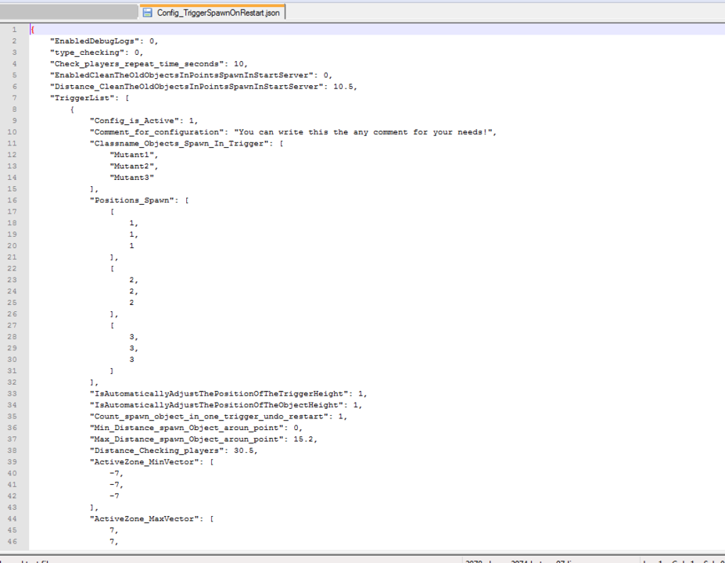Place cursor on the "EnabledDebugLogs" key
The height and width of the screenshot is (563, 725).
click(95, 41)
